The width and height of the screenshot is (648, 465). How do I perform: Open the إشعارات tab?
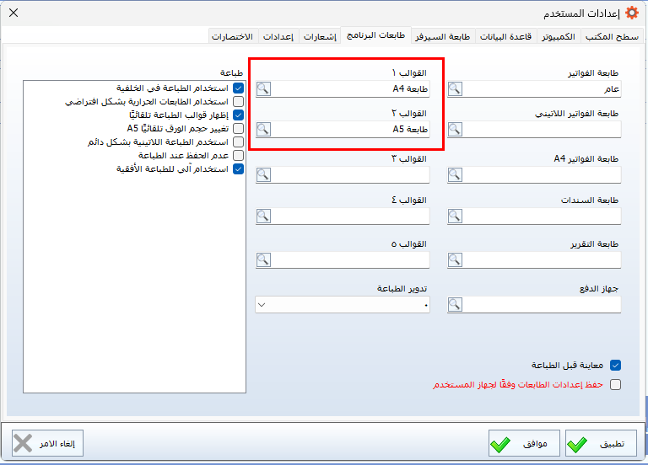[320, 37]
